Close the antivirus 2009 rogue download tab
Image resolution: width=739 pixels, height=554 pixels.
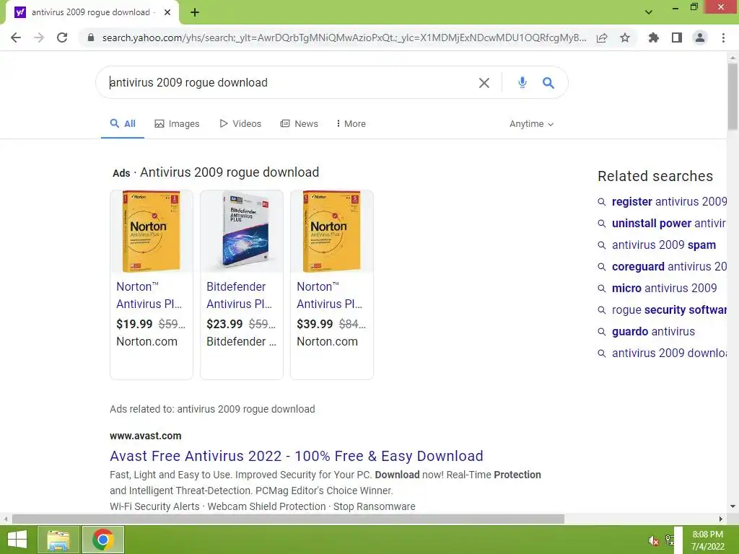[x=167, y=12]
